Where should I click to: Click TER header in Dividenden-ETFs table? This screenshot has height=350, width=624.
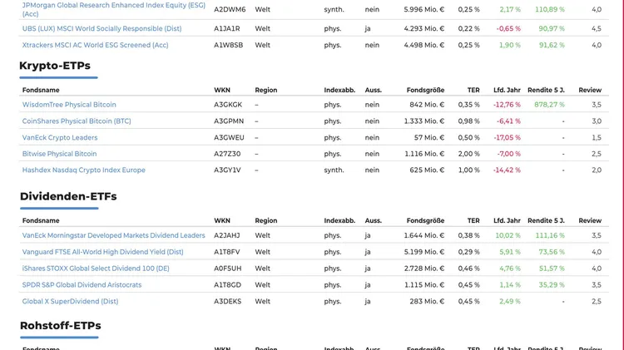coord(473,220)
